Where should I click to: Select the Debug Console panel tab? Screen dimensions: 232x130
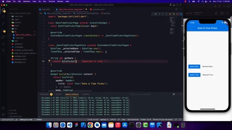tap(72, 94)
